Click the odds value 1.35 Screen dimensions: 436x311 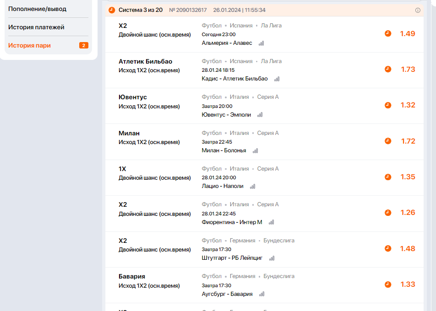click(x=408, y=177)
